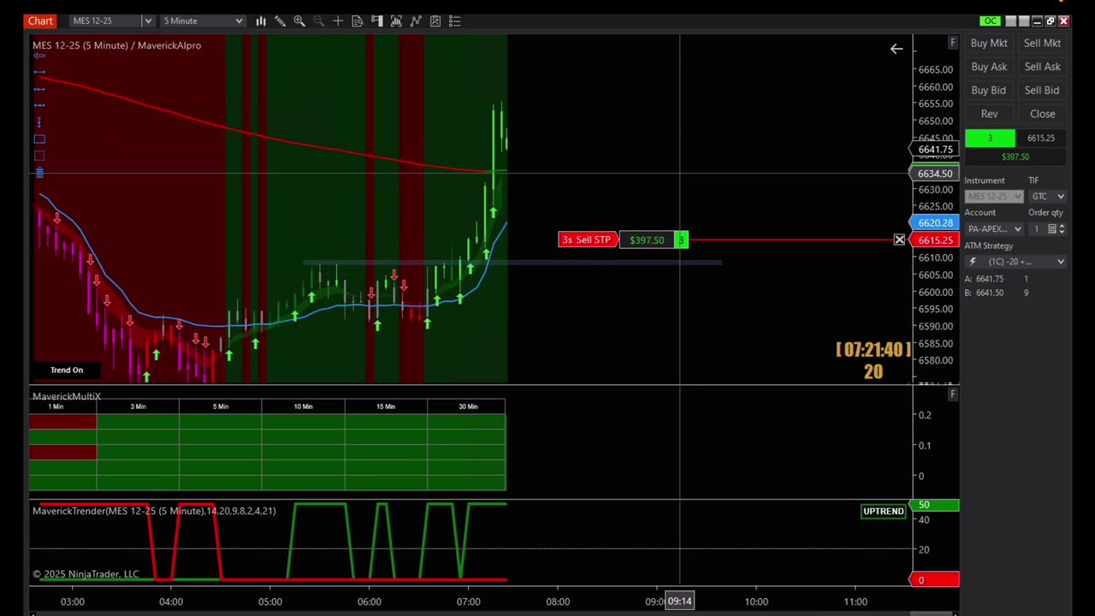Click the Chart tab label
This screenshot has width=1095, height=616.
(x=40, y=21)
